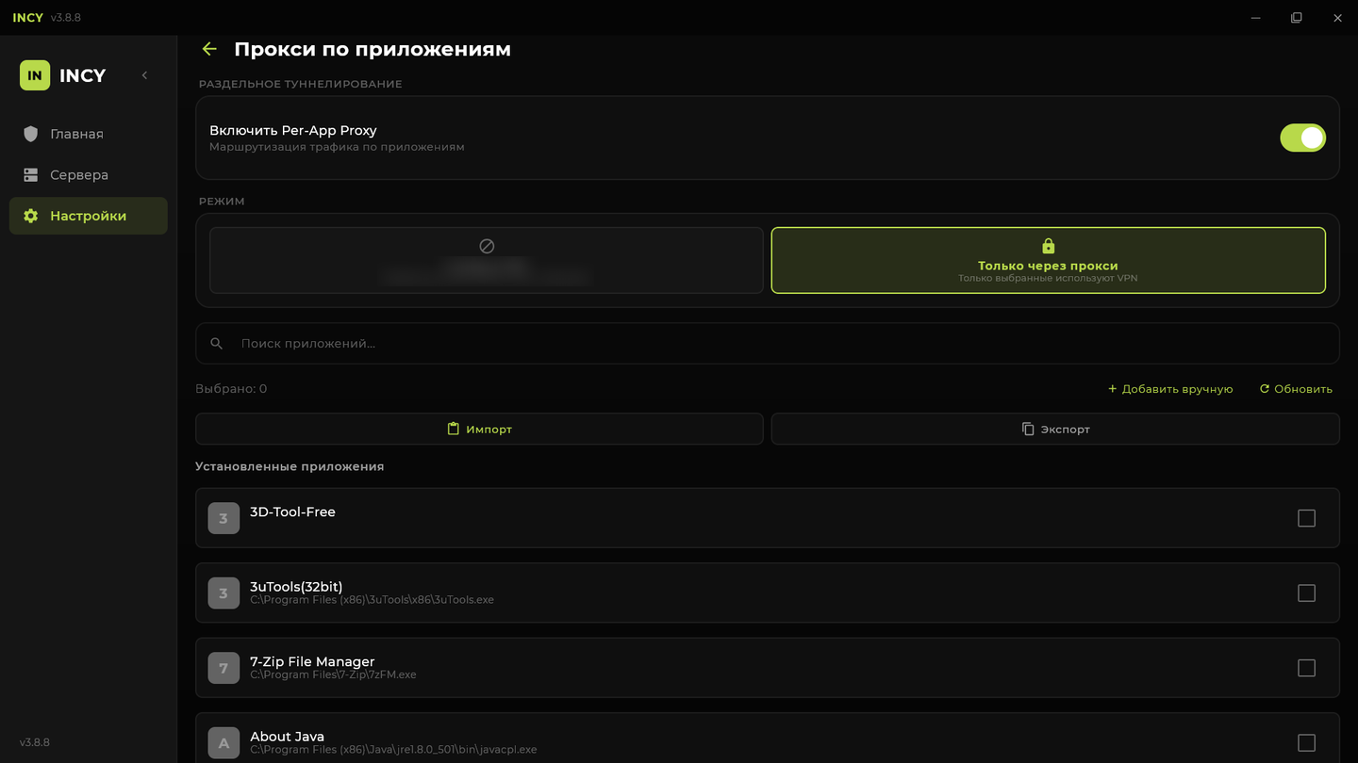Click the copy icon in Экспорт
The width and height of the screenshot is (1358, 763).
click(x=1028, y=429)
